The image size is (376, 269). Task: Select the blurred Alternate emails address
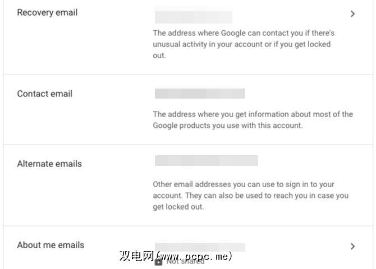(x=206, y=161)
